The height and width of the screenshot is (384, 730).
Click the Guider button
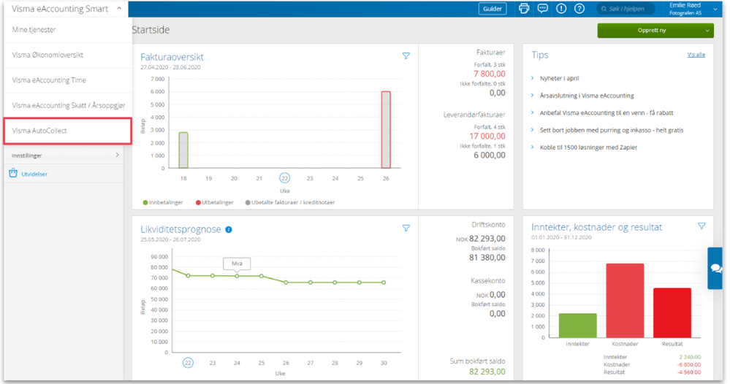(493, 9)
